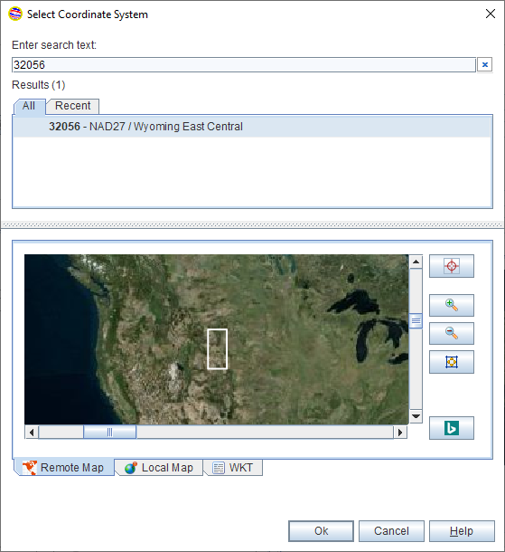Viewport: 505px width, 552px height.
Task: Click the horizontal scrollbar thumb under the map
Action: click(x=109, y=433)
